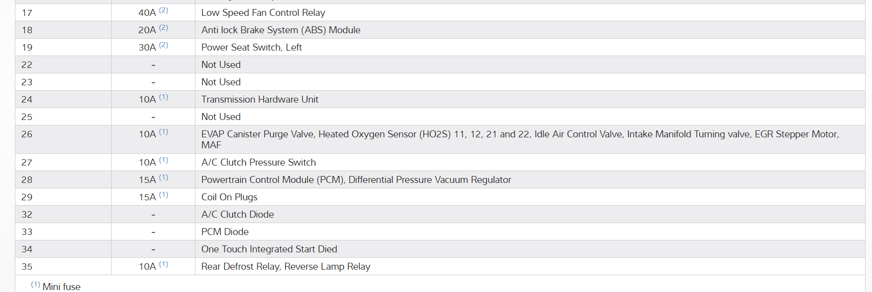Open footnote (1) reference in fuse 35 row

point(164,264)
